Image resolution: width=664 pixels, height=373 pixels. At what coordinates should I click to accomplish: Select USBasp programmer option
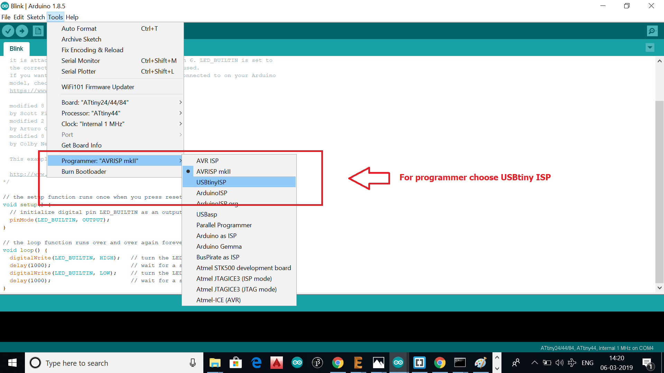[x=207, y=214]
